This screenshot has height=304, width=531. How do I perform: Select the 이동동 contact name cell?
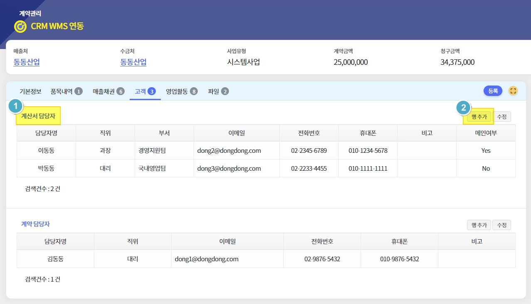coord(46,150)
